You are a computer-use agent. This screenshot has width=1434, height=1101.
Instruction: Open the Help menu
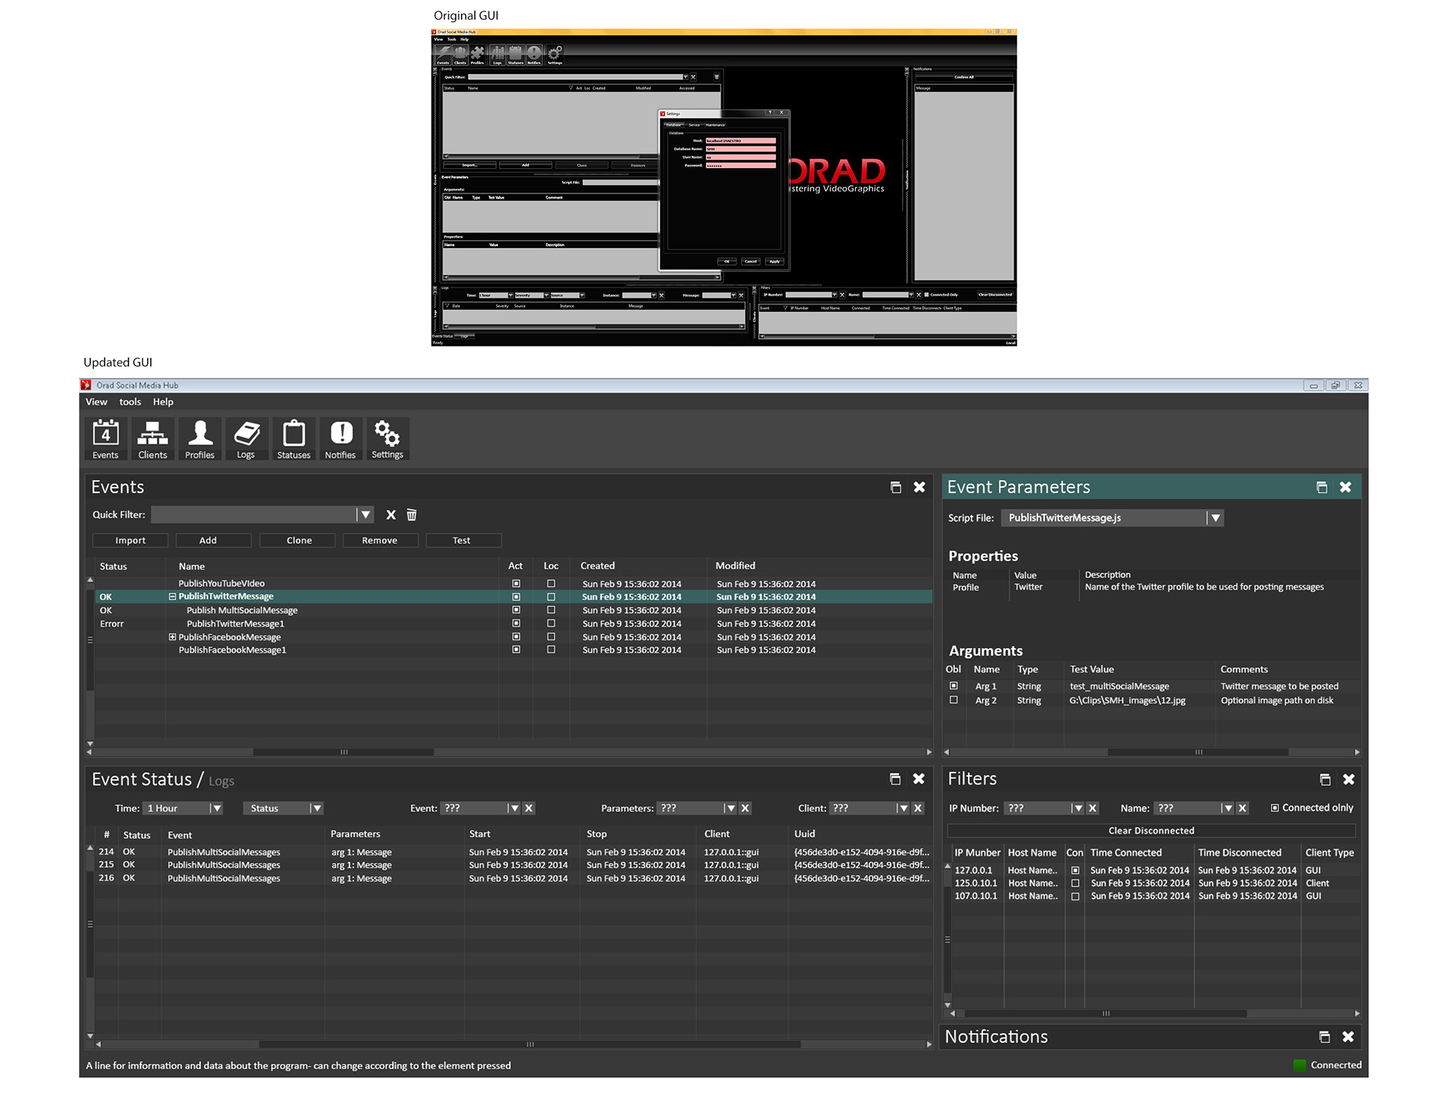[163, 402]
